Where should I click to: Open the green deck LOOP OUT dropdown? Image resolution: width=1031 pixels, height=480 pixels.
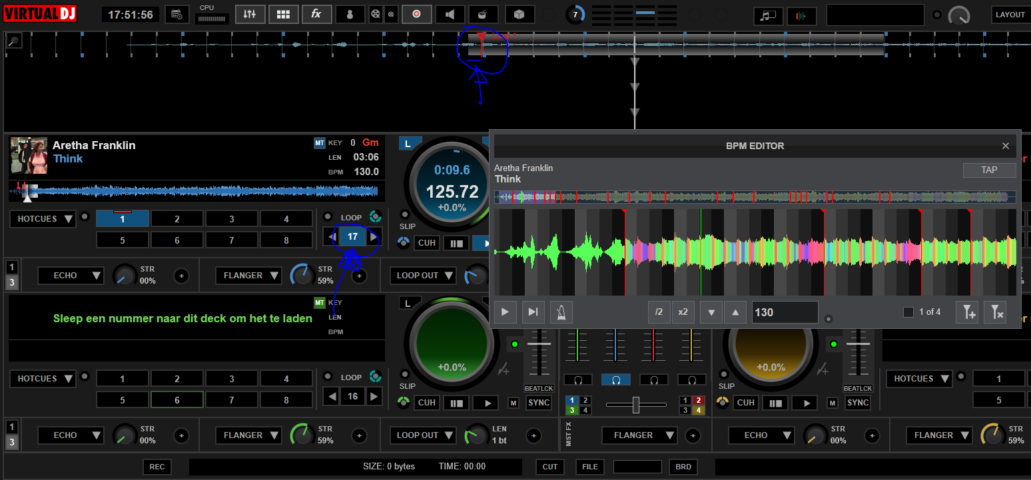(x=424, y=435)
